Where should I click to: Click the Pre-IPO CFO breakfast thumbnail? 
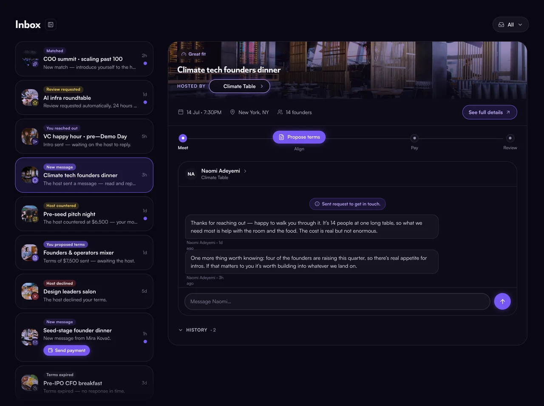pyautogui.click(x=30, y=383)
